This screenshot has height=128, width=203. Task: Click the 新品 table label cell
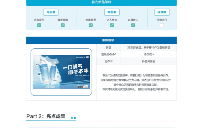[x=109, y=48]
